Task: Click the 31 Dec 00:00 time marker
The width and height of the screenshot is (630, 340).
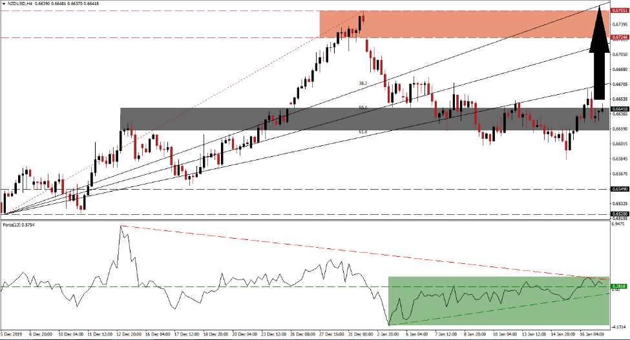Action: pos(358,335)
